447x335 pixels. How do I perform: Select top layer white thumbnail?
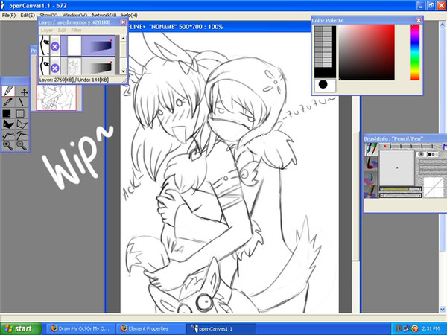[x=74, y=45]
